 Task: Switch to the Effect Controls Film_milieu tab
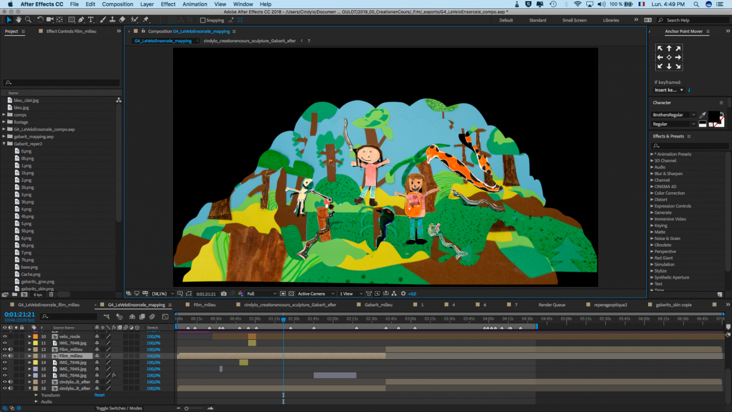coord(72,31)
